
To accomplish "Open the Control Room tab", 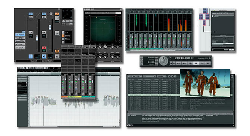I will (x=47, y=61).
